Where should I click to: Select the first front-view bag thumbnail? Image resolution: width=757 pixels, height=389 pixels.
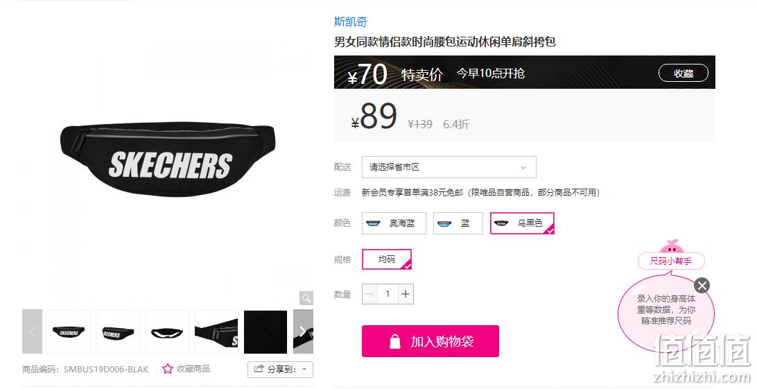[69, 332]
